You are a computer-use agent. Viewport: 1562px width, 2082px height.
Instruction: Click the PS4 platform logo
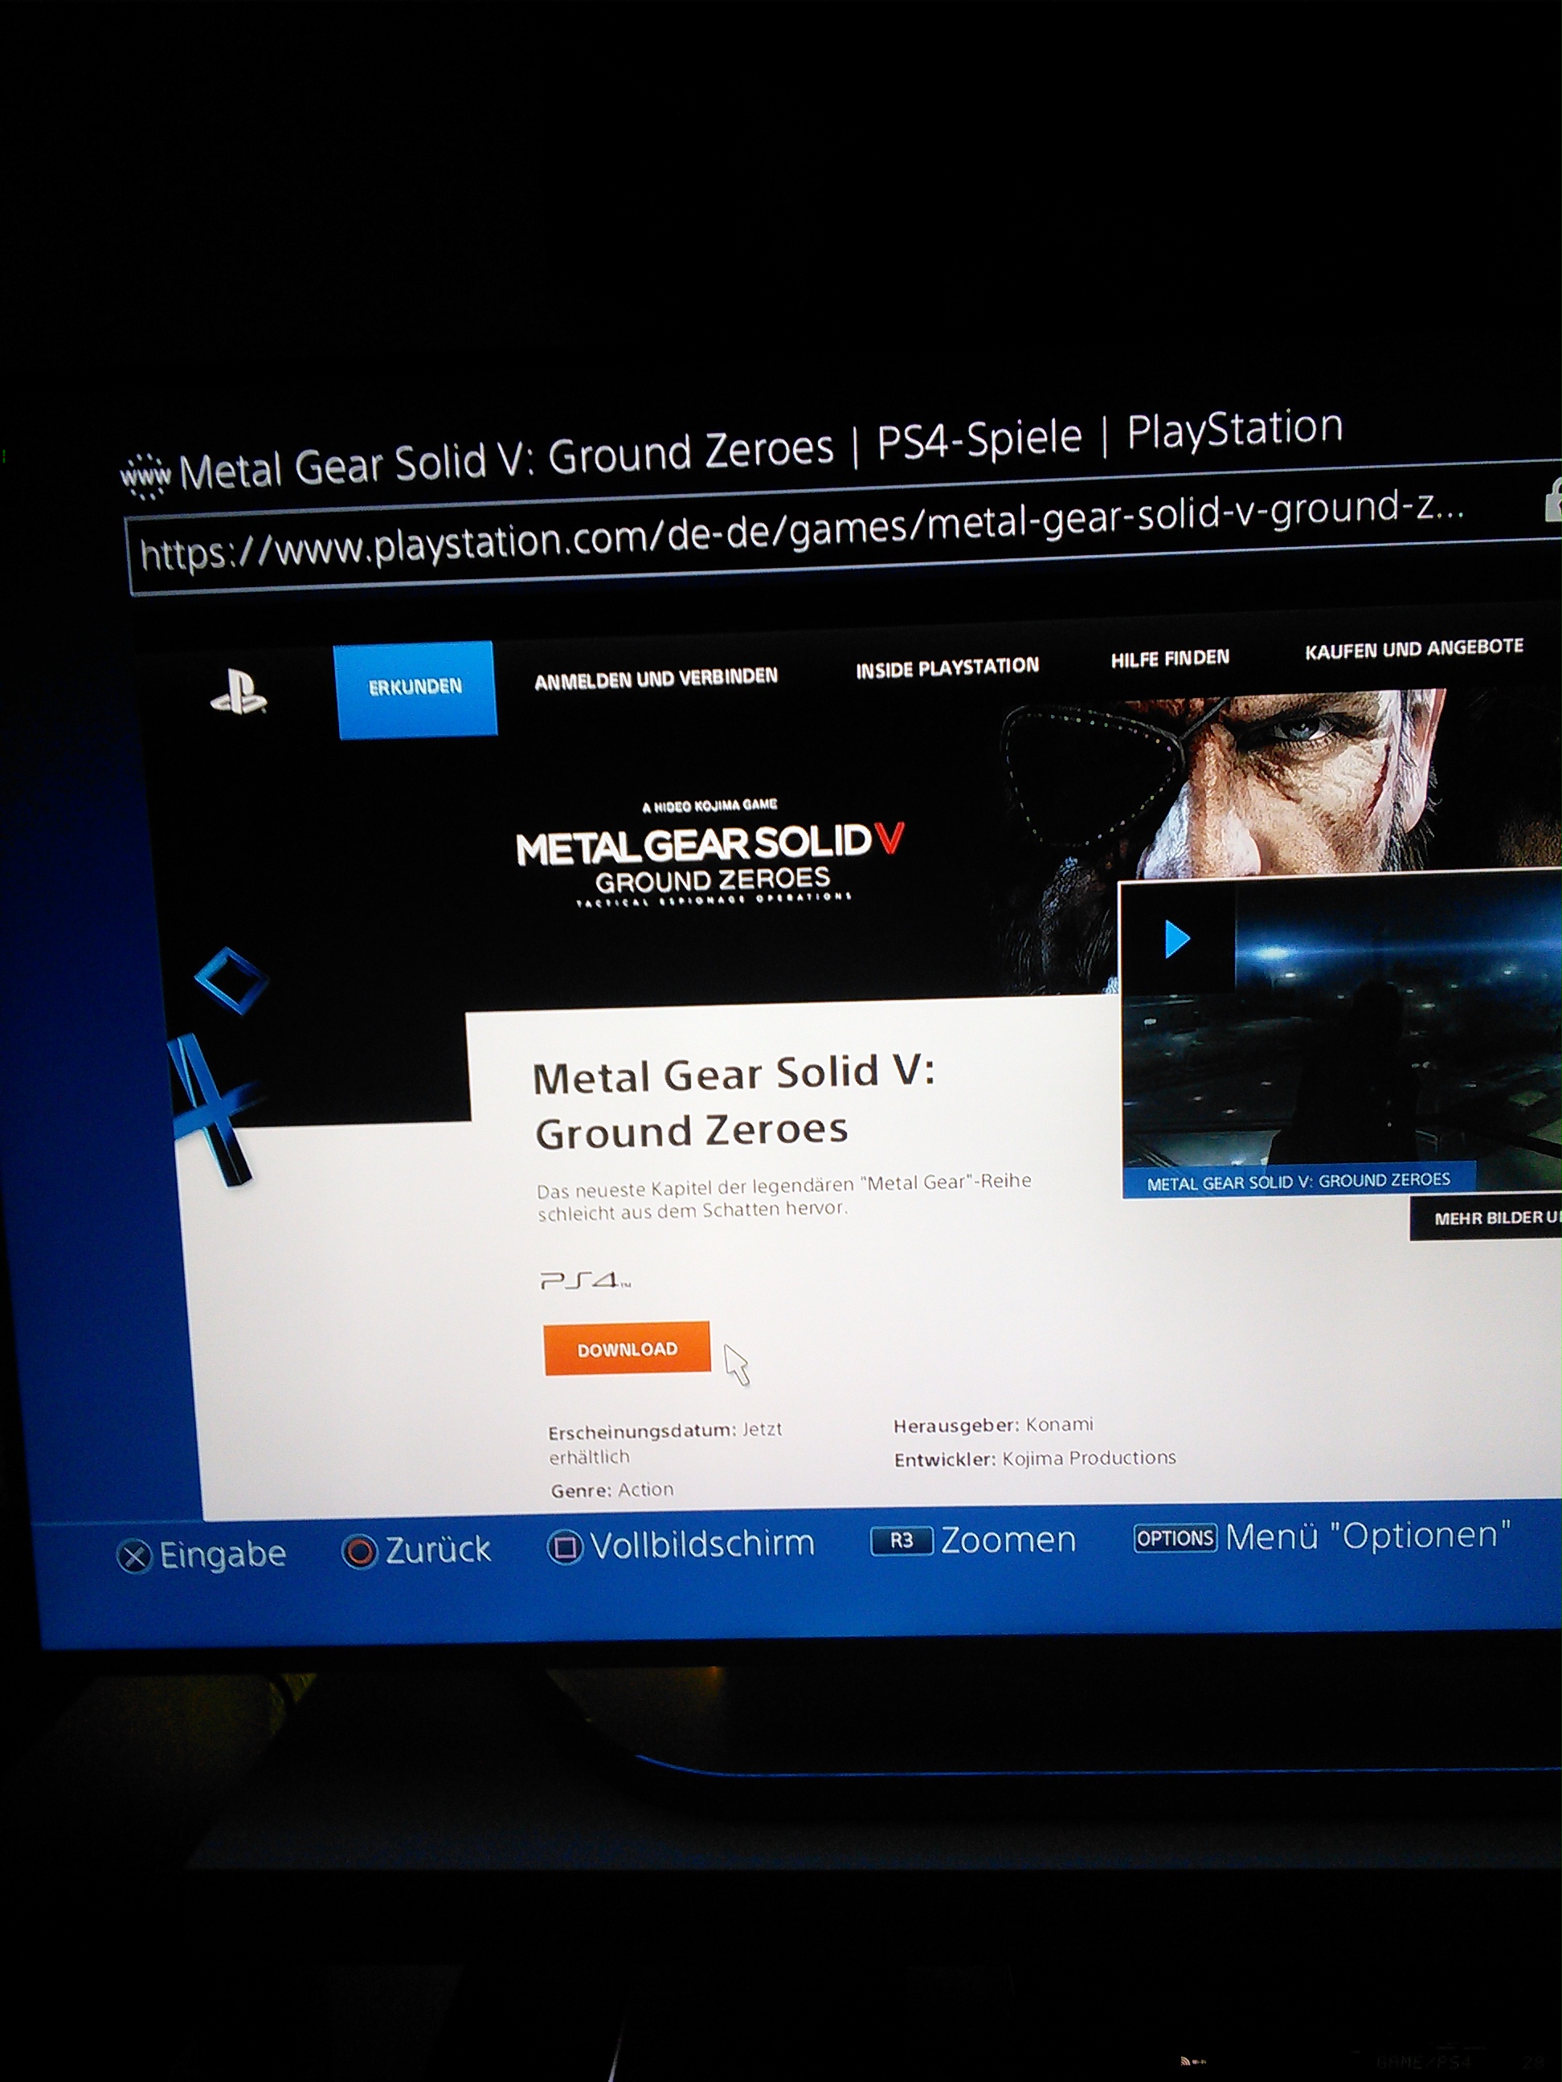584,1280
